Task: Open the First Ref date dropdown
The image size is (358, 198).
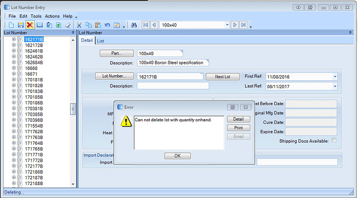Action: click(335, 77)
